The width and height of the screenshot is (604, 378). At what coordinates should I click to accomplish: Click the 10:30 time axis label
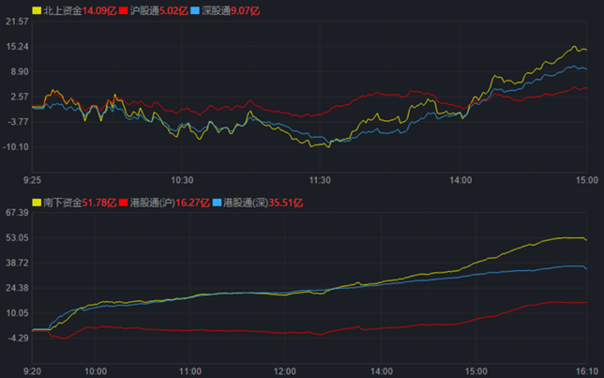click(x=182, y=179)
